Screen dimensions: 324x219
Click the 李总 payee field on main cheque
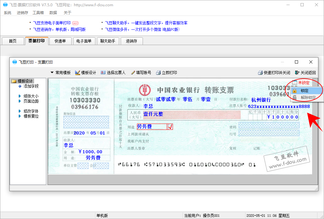point(148,106)
